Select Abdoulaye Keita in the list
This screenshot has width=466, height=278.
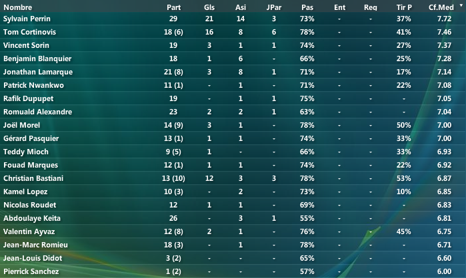tap(233, 218)
